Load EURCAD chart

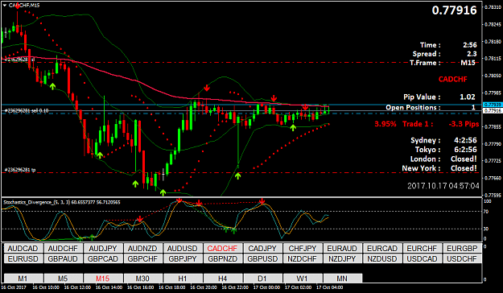pyautogui.click(x=382, y=249)
